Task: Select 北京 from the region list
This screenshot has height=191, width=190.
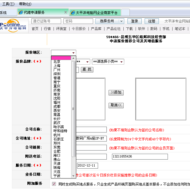Action: (x=57, y=62)
